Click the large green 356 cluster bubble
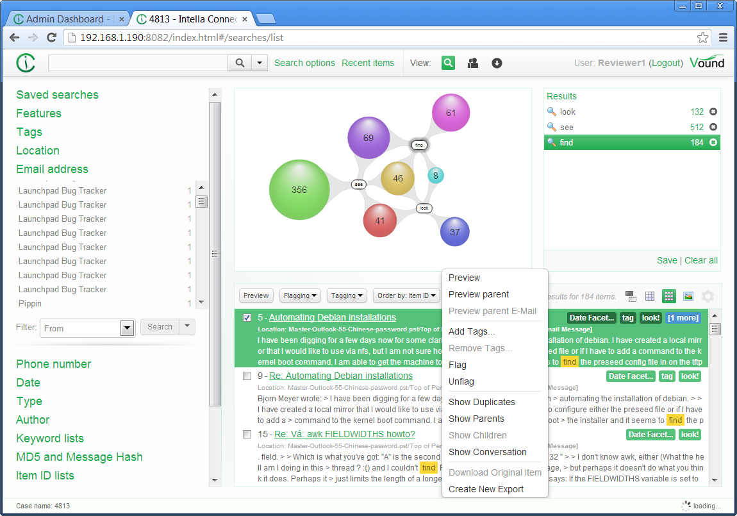 [298, 190]
